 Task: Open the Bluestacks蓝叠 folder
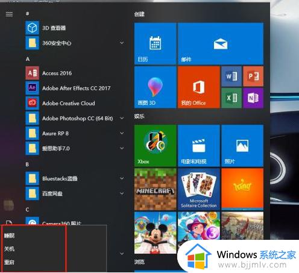pyautogui.click(x=75, y=178)
